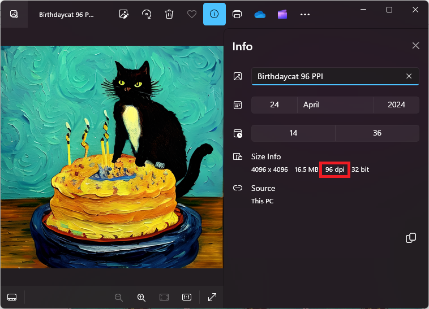
Task: Copy info using the copy icon
Action: click(411, 238)
